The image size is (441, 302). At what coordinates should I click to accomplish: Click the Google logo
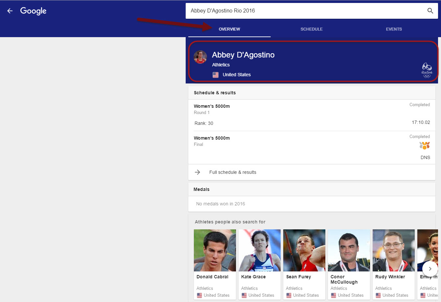tap(33, 11)
